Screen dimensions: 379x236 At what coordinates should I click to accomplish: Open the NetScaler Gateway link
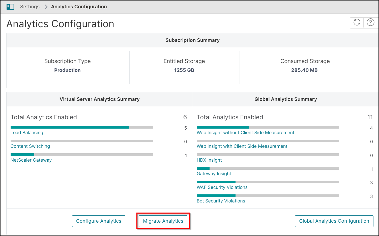coord(31,160)
